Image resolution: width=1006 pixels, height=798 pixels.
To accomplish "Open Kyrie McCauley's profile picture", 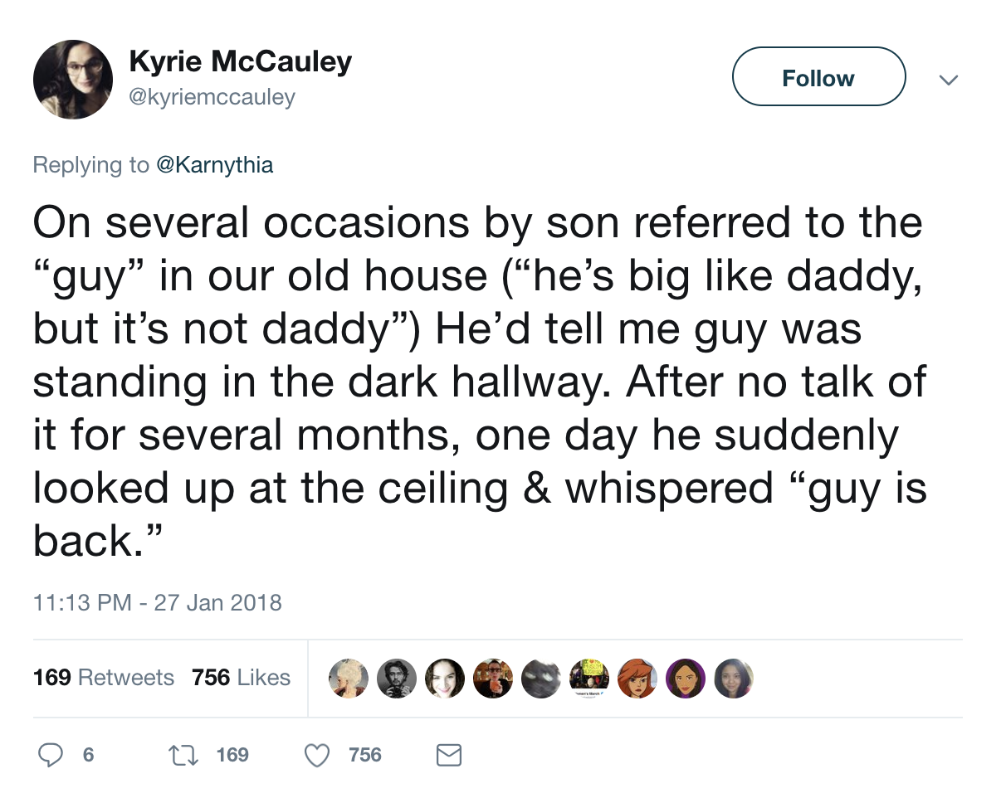I will [x=72, y=79].
